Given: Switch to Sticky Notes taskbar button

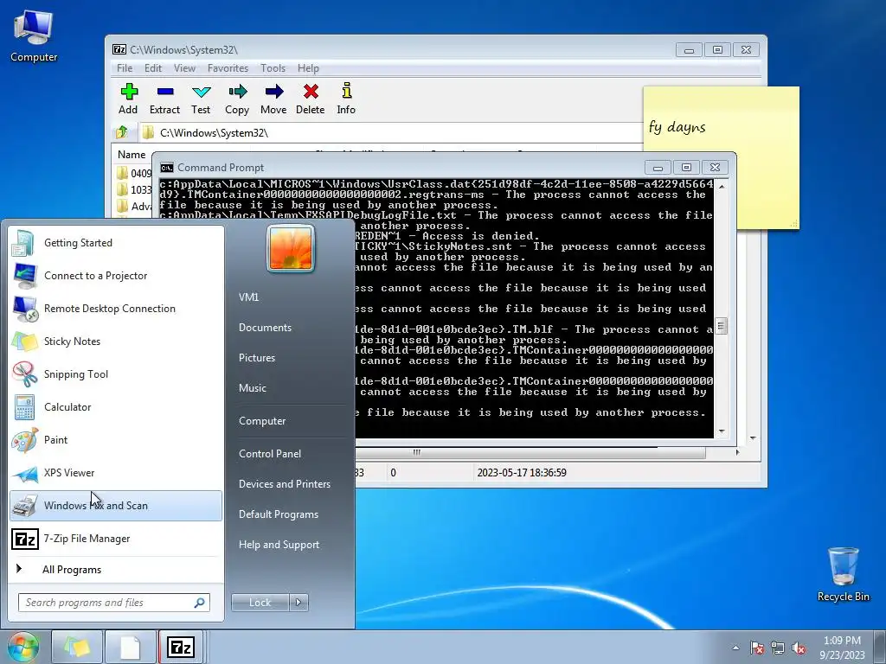Looking at the screenshot, I should pos(77,647).
